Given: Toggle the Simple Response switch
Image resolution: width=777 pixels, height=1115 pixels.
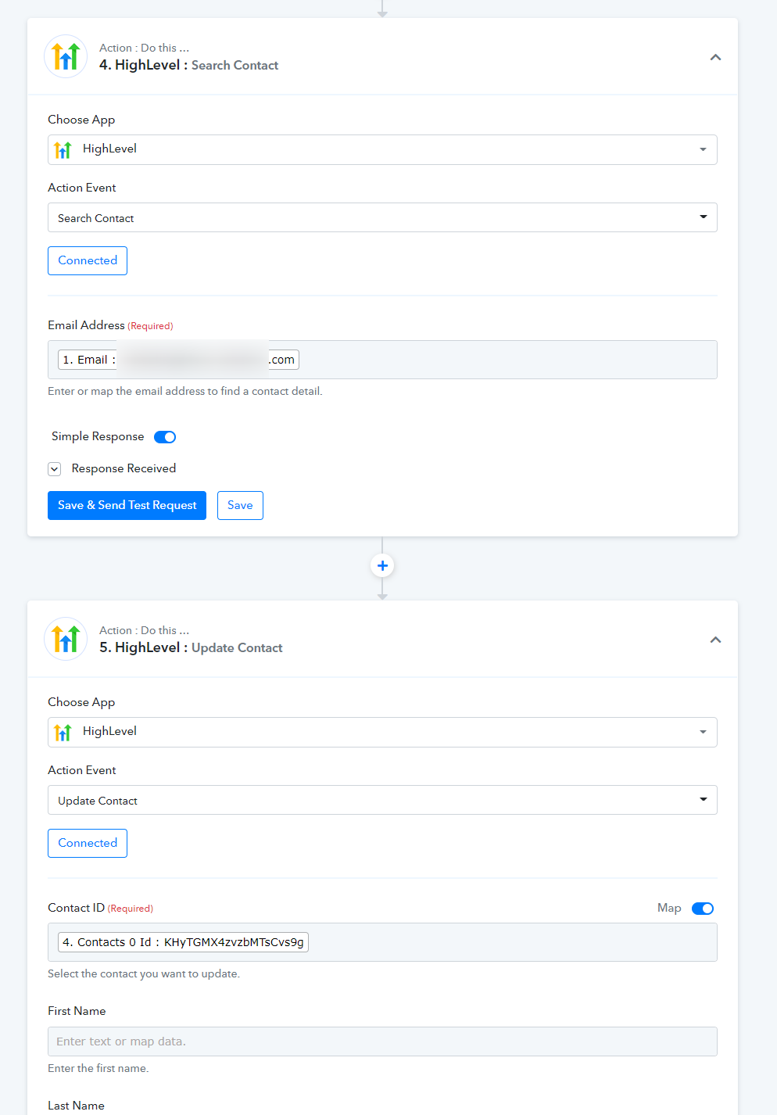Looking at the screenshot, I should (x=165, y=437).
